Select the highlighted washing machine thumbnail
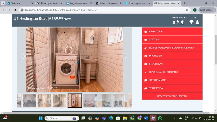The image size is (217, 122). coord(75,101)
